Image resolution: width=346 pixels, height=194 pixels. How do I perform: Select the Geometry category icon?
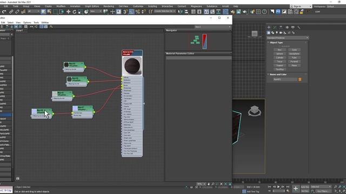tap(269, 33)
